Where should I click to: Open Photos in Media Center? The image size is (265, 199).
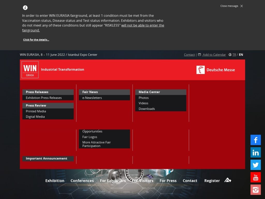(x=161, y=98)
